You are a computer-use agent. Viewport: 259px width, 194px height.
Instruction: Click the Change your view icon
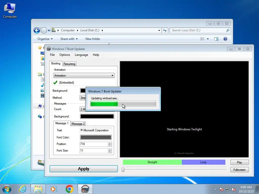[202, 39]
